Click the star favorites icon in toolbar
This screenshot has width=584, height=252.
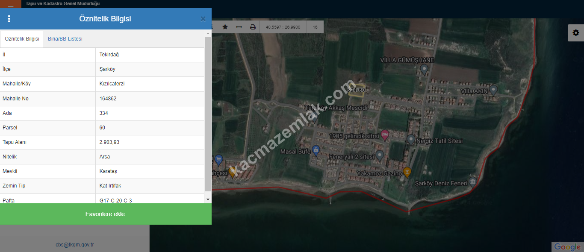(x=225, y=27)
